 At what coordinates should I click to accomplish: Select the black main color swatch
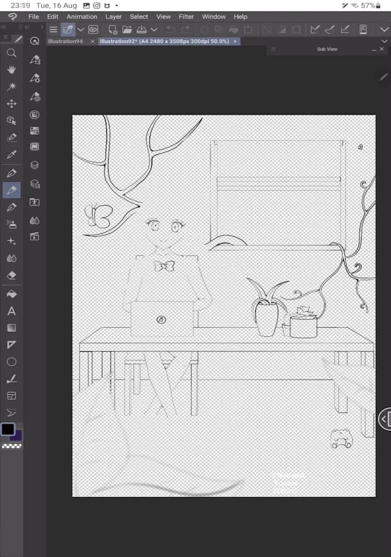tap(8, 430)
